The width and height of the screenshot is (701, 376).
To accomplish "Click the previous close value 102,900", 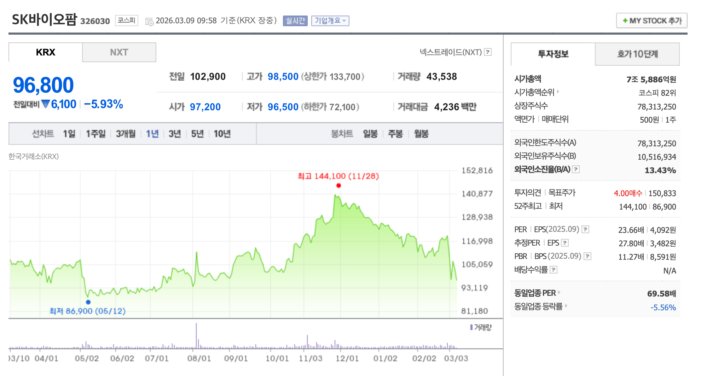I will pos(208,77).
